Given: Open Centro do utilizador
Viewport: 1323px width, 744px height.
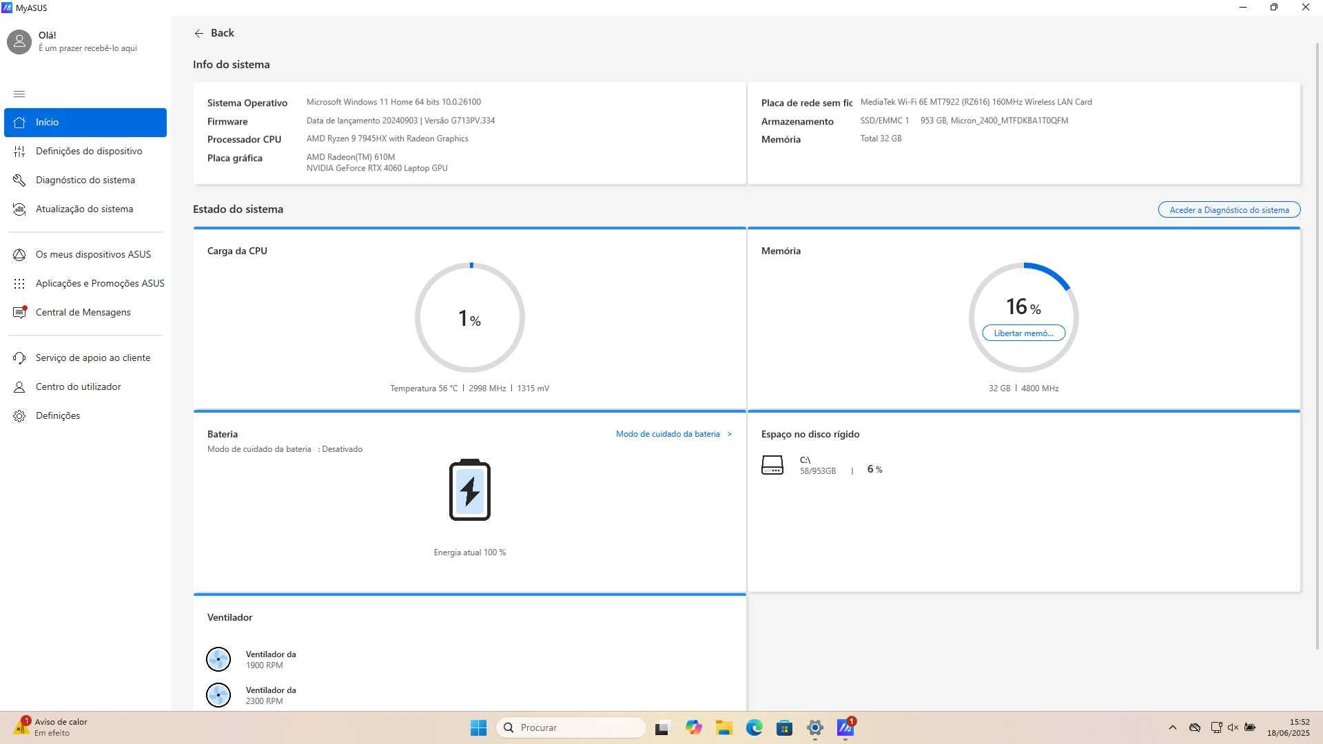Looking at the screenshot, I should coord(85,386).
